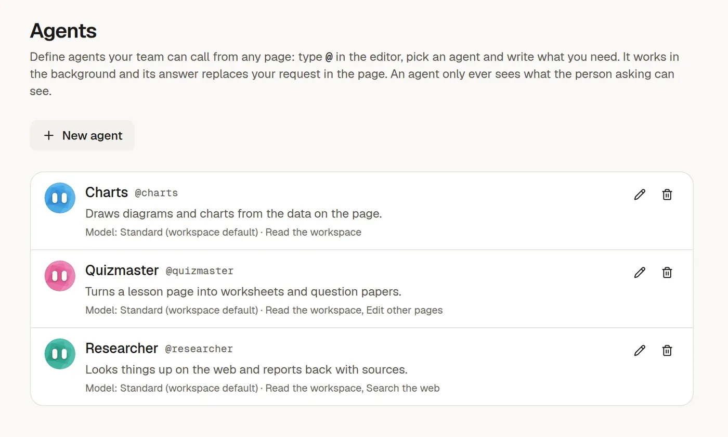Click the Agents page heading
This screenshot has height=437, width=728.
click(63, 31)
